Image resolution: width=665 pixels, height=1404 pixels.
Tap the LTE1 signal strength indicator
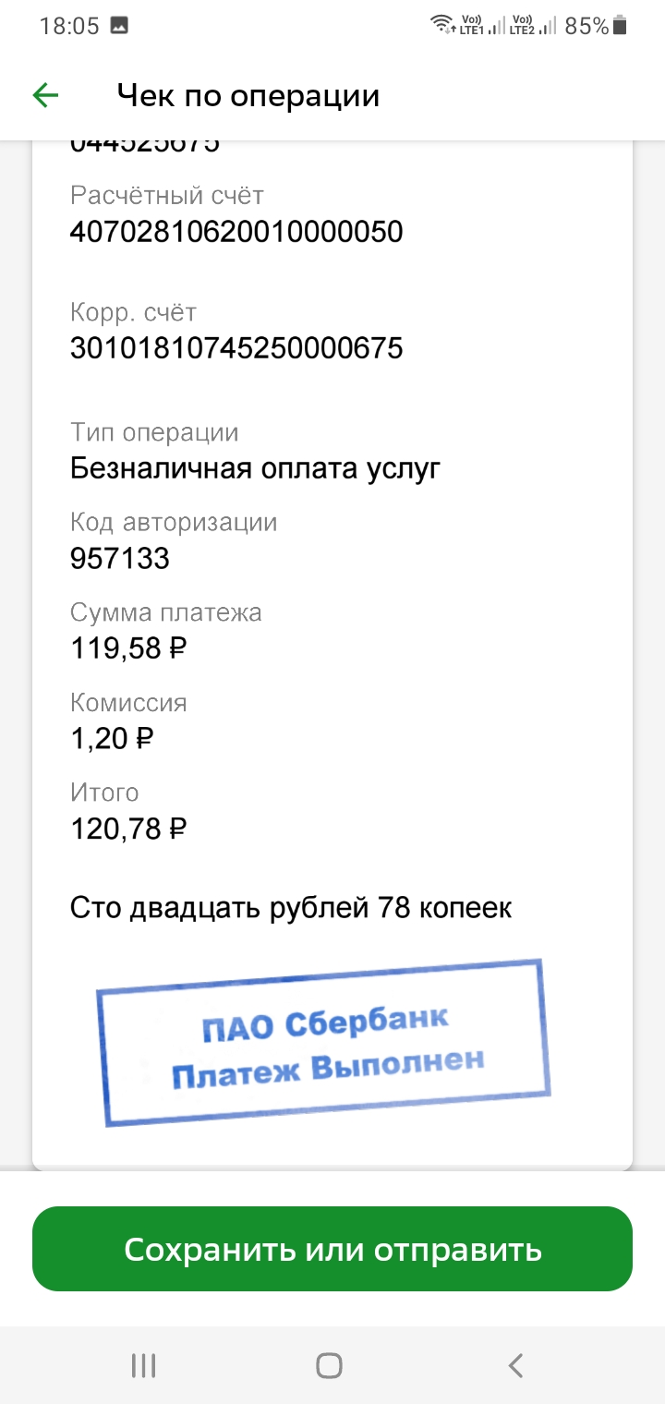pos(484,26)
